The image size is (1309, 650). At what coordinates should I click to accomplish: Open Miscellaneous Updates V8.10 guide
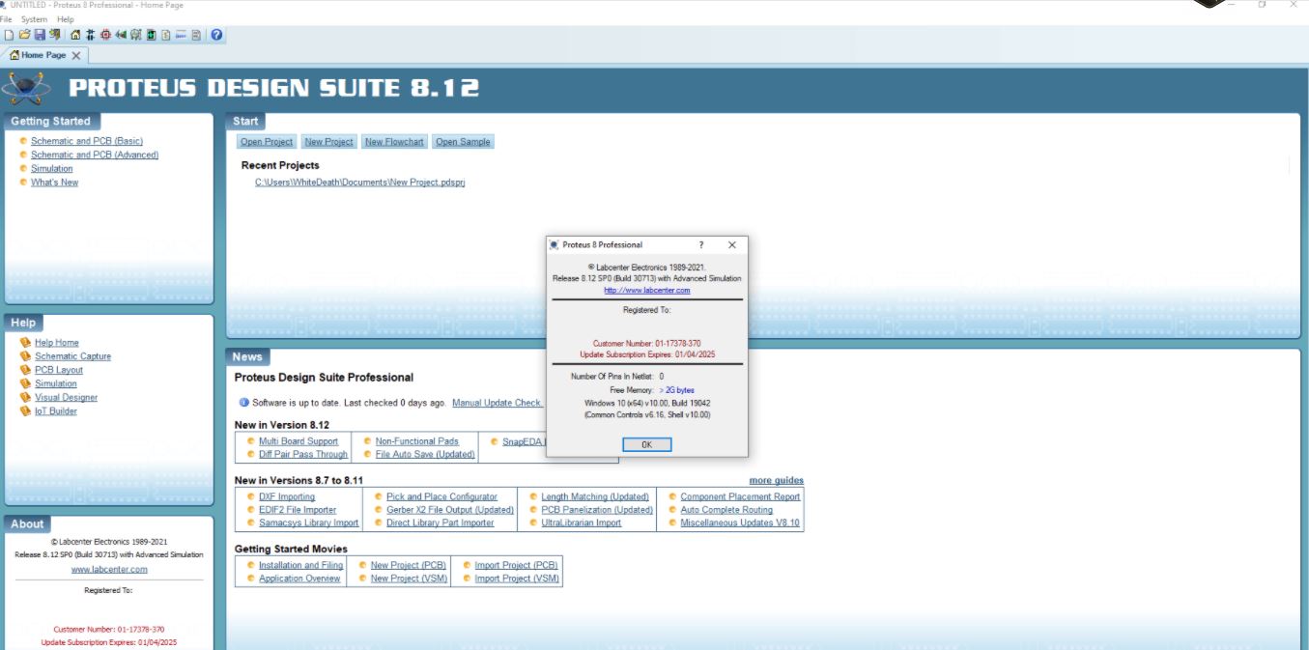point(740,523)
